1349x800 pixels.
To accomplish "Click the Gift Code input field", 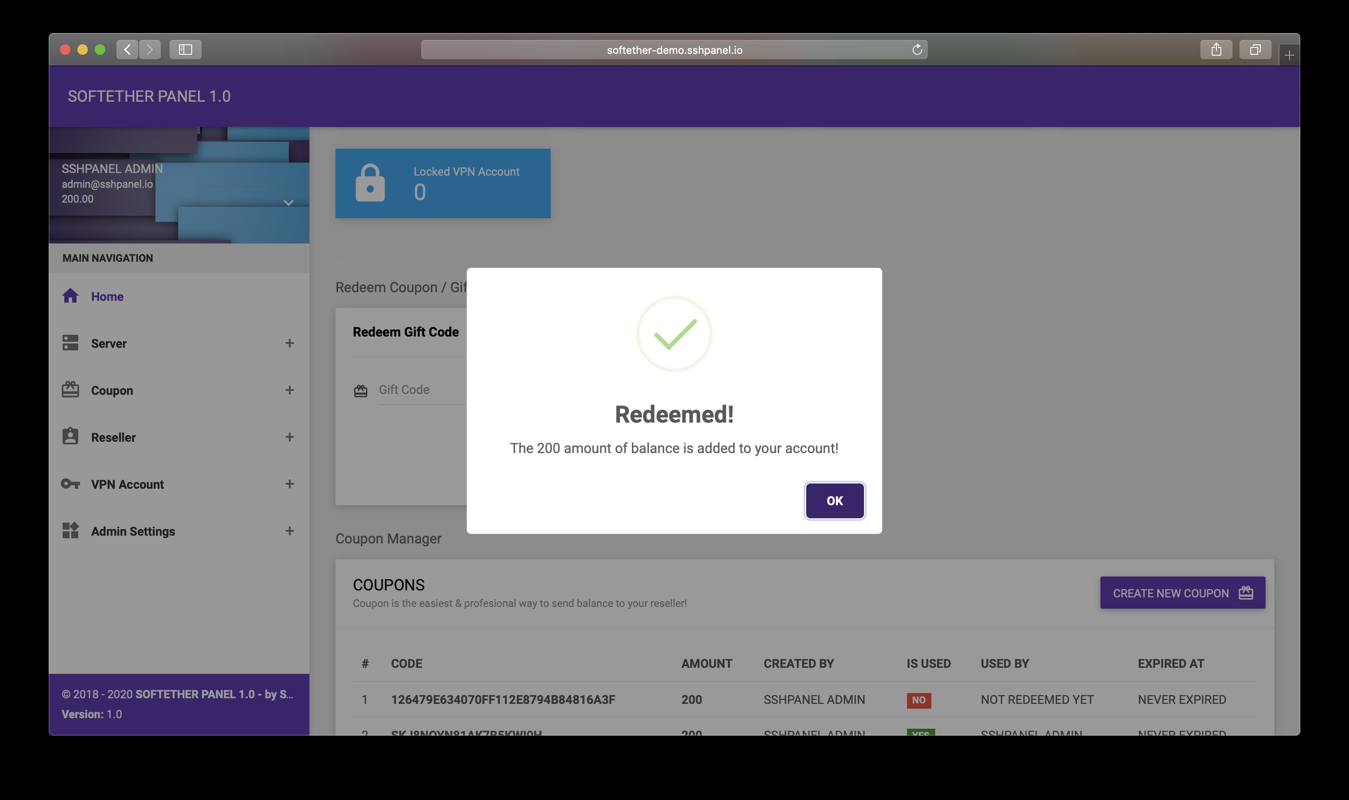I will (x=422, y=390).
